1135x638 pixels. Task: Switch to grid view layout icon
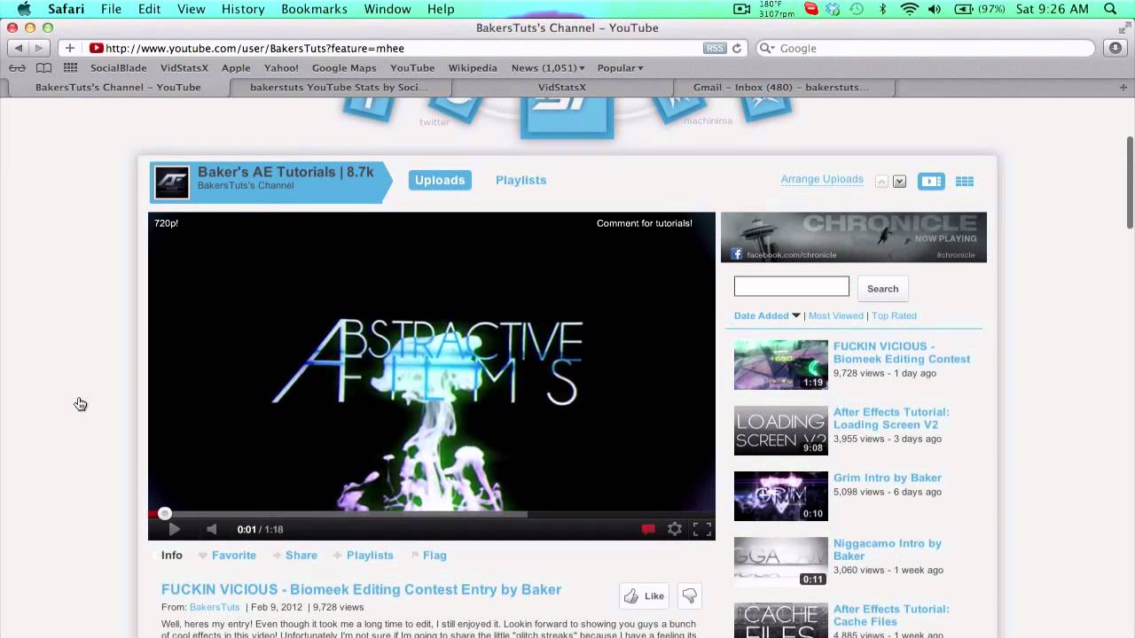tap(965, 181)
